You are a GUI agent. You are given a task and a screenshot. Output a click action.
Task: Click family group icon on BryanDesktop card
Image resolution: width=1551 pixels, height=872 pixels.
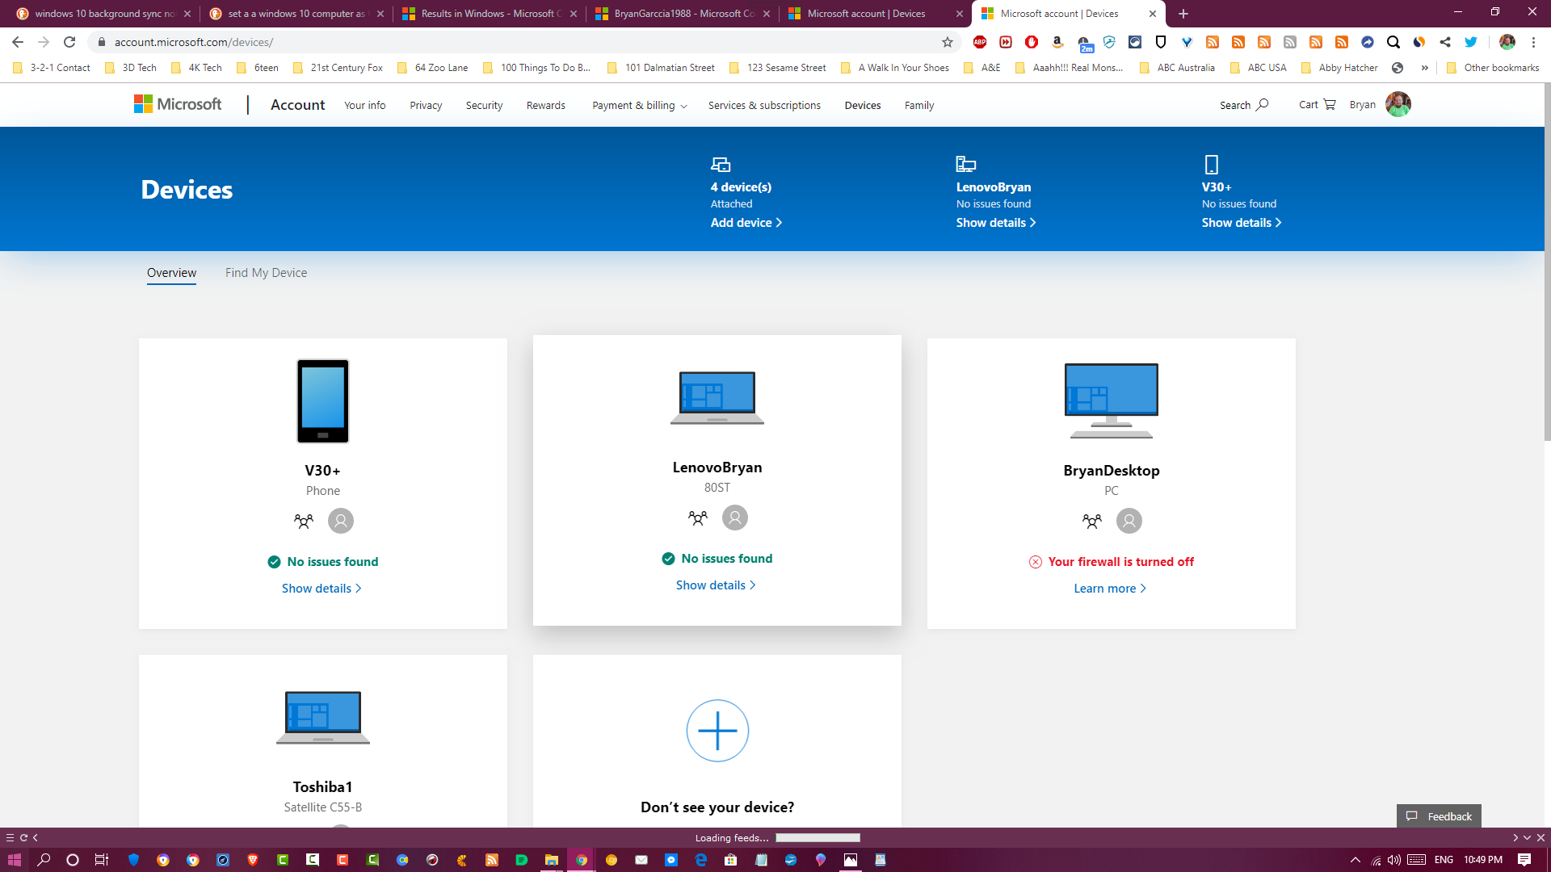pos(1092,521)
